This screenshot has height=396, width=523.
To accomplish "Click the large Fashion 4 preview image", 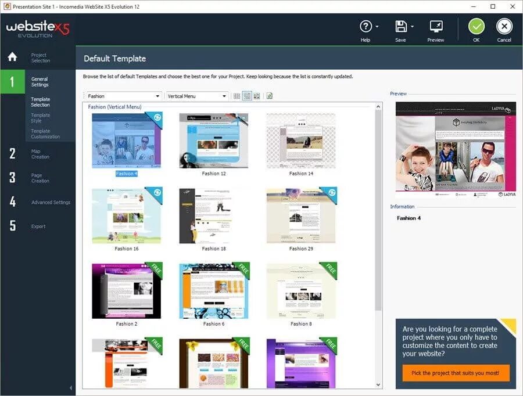I will click(456, 150).
